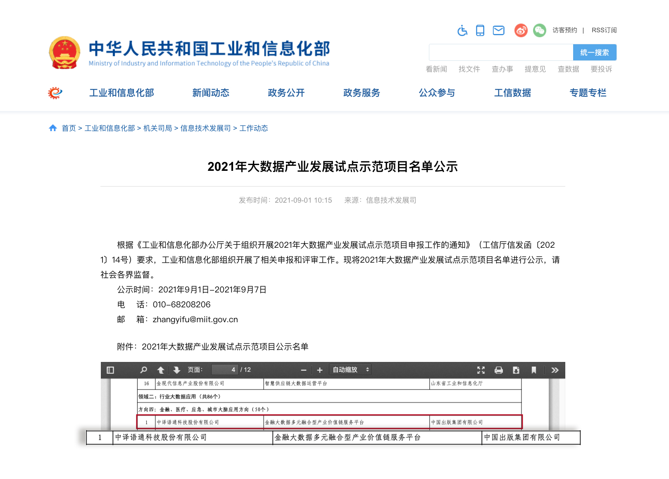
Task: Open find-in-document search in PDF viewer
Action: pos(143,370)
